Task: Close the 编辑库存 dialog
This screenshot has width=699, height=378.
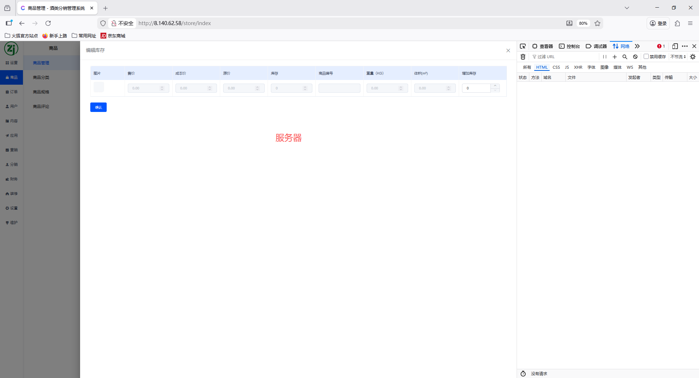Action: tap(508, 51)
